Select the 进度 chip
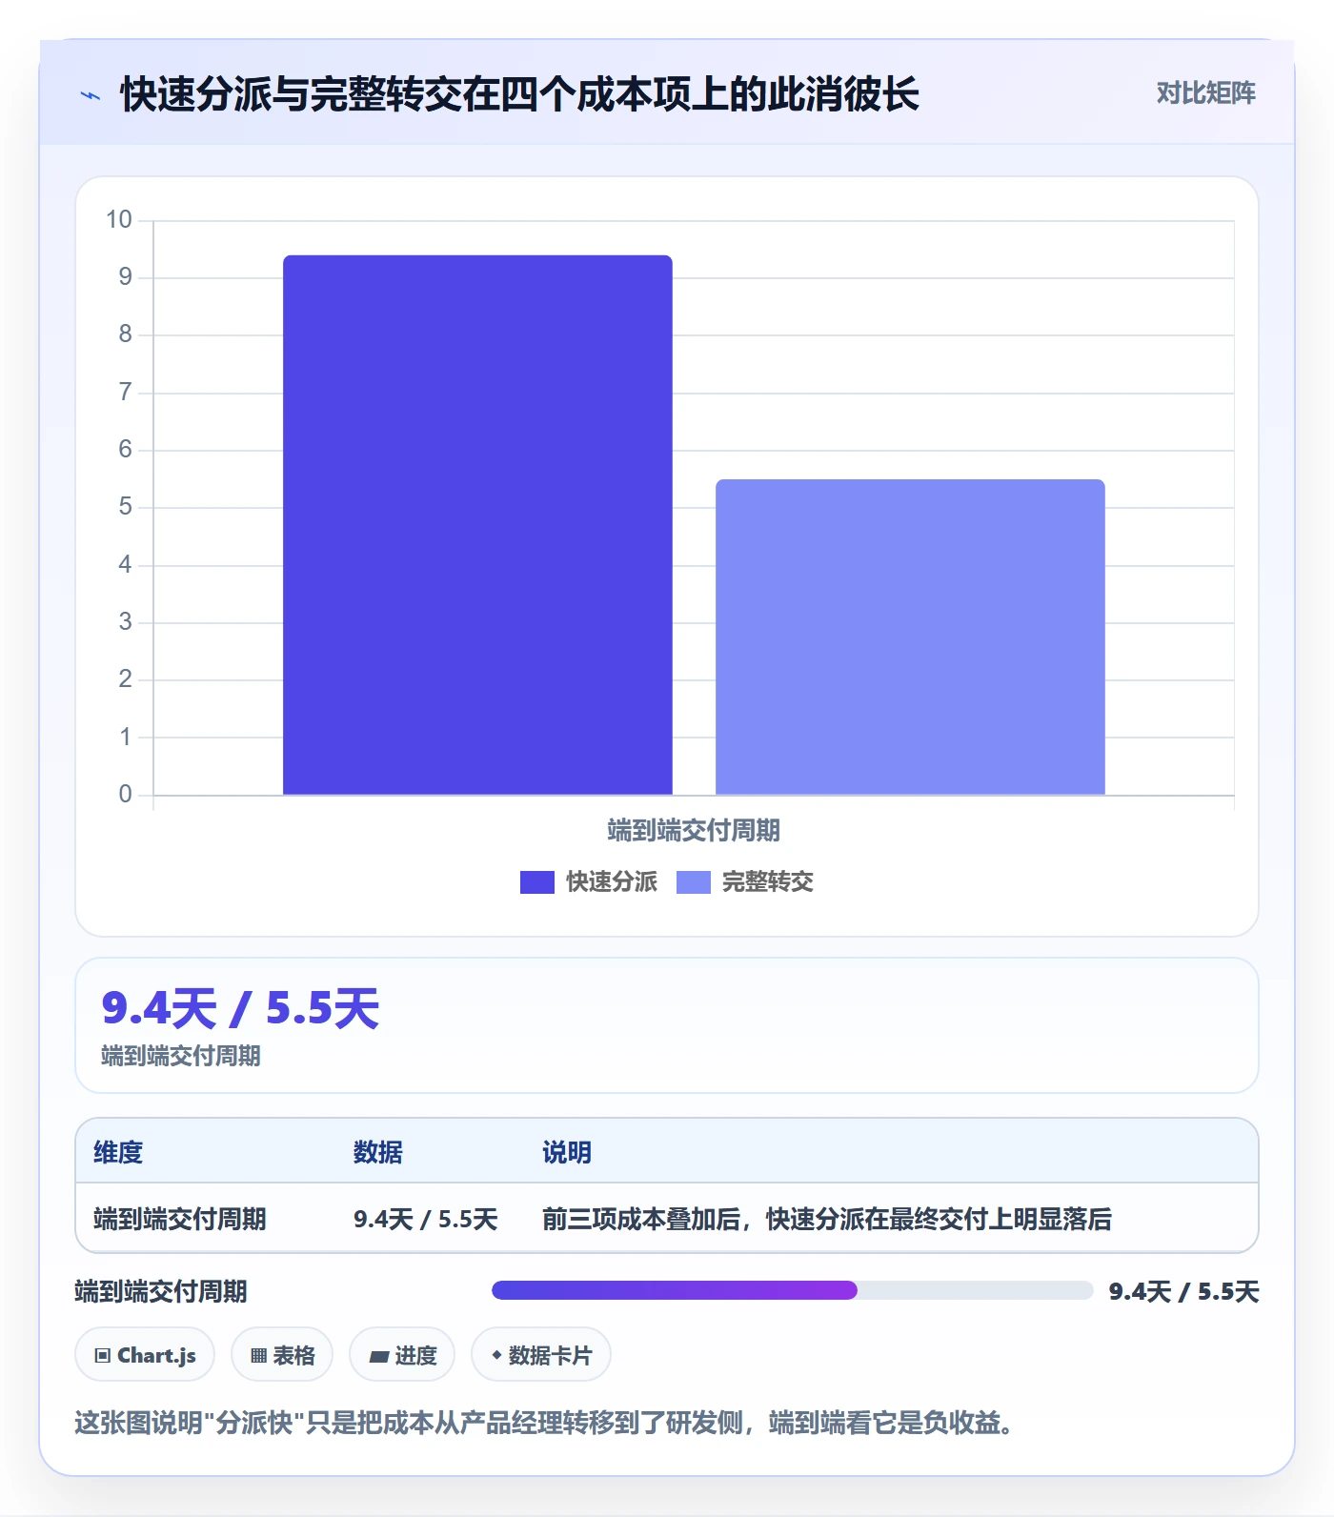The image size is (1334, 1517). [x=402, y=1354]
